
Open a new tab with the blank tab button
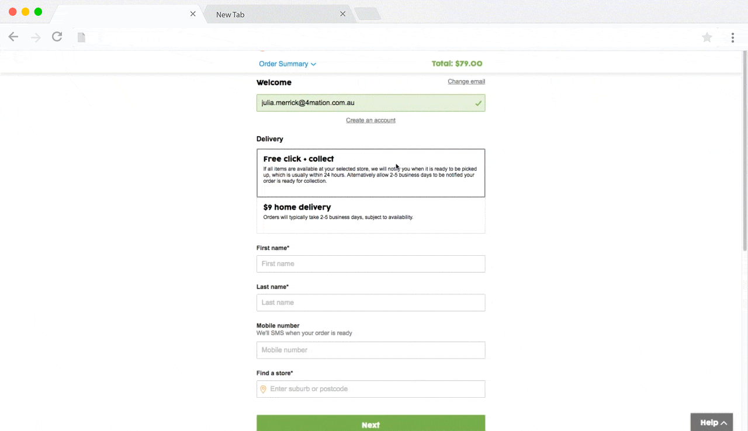point(368,15)
